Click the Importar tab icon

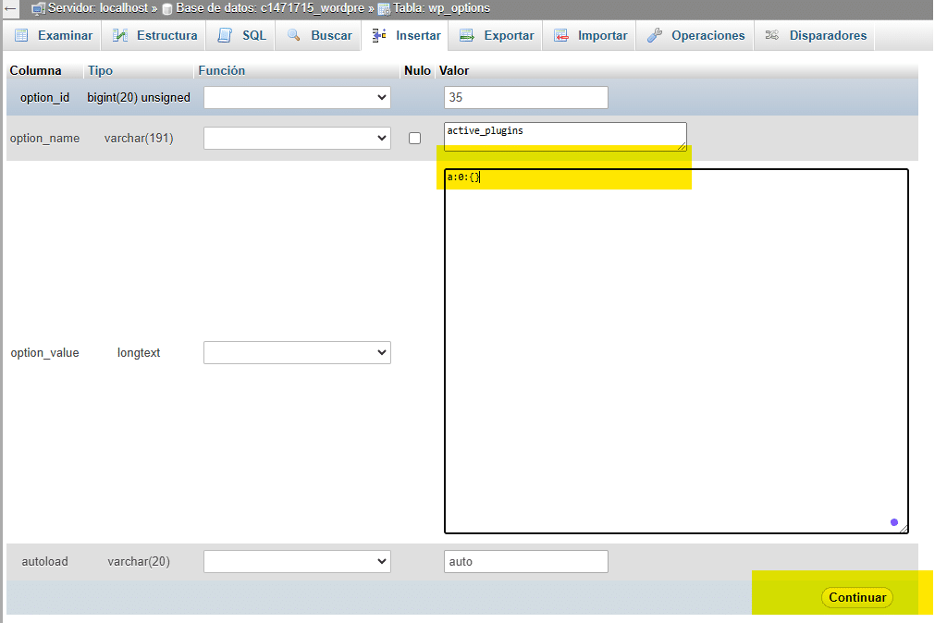[x=561, y=36]
